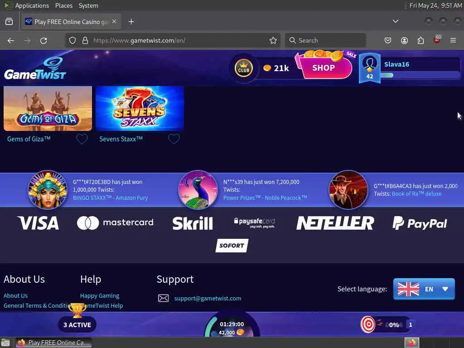Open the Club crown badge
The image size is (464, 348).
click(x=243, y=68)
